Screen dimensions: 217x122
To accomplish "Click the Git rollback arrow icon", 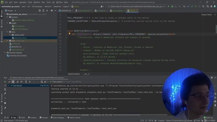I will pyautogui.click(x=203, y=6).
